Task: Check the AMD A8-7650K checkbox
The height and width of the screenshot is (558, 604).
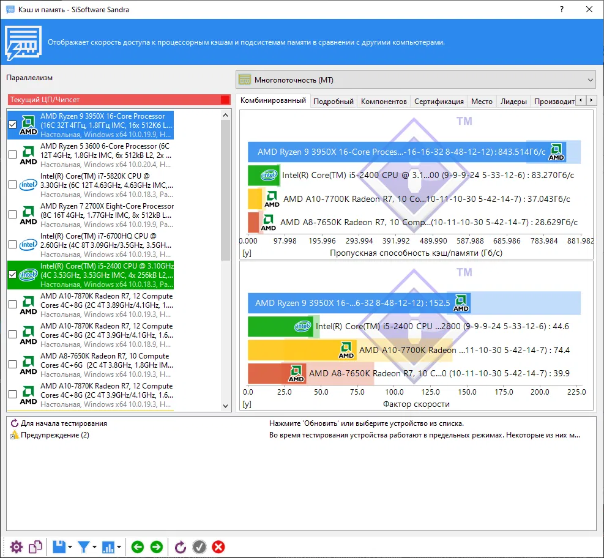Action: point(13,364)
